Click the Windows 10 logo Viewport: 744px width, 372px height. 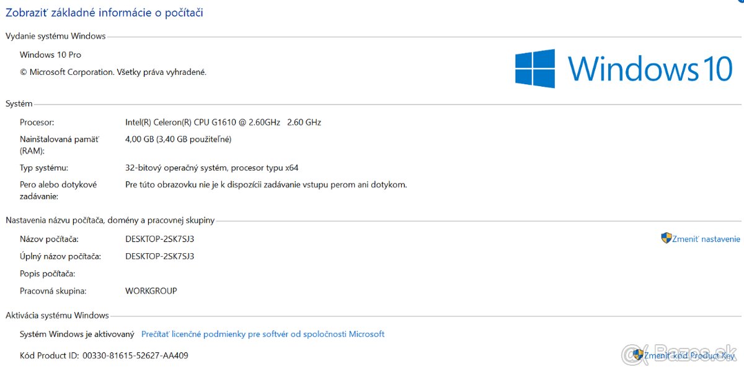click(624, 68)
